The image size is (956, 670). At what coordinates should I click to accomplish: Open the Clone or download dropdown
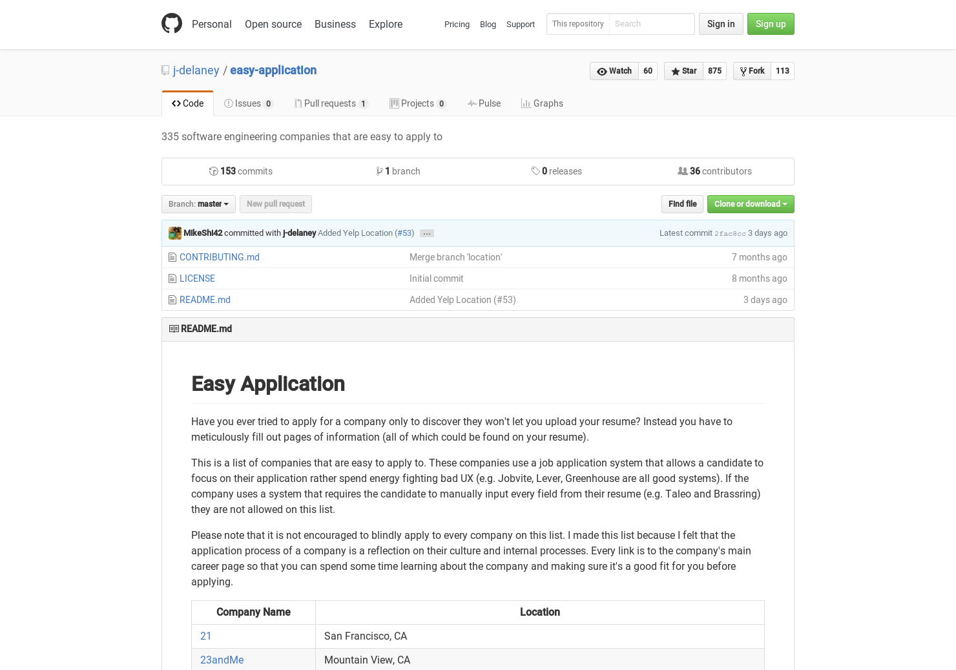(x=751, y=204)
